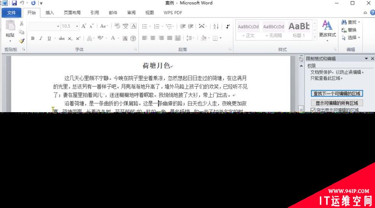Open the Numbering list dropdown

(x=163, y=26)
